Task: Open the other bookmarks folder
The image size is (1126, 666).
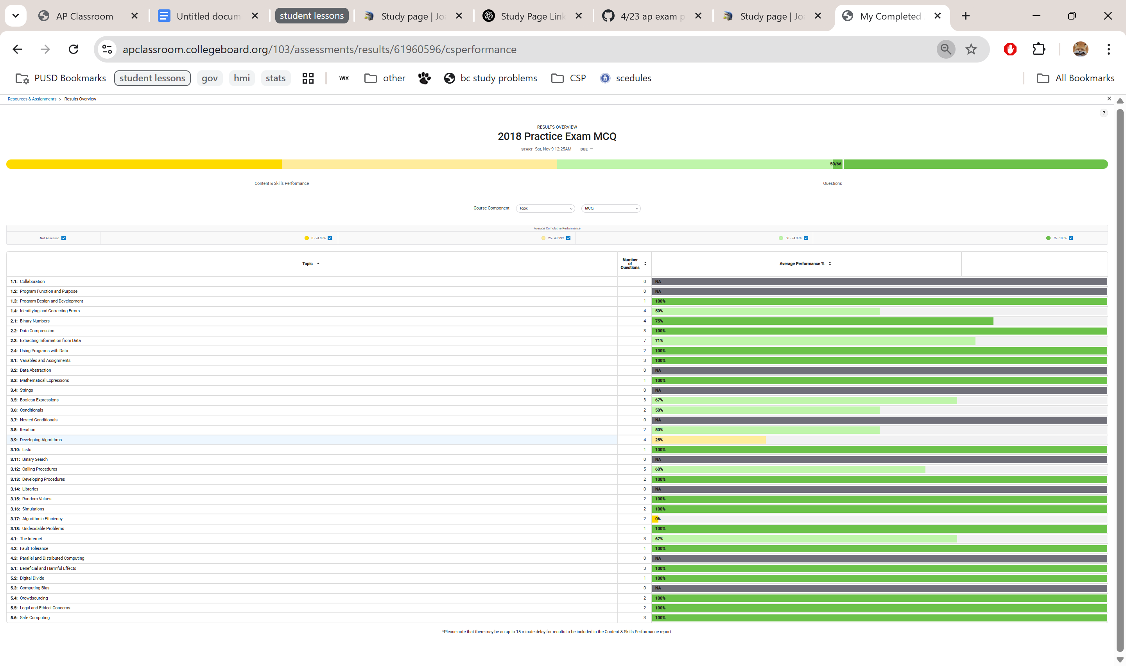Action: pyautogui.click(x=385, y=78)
